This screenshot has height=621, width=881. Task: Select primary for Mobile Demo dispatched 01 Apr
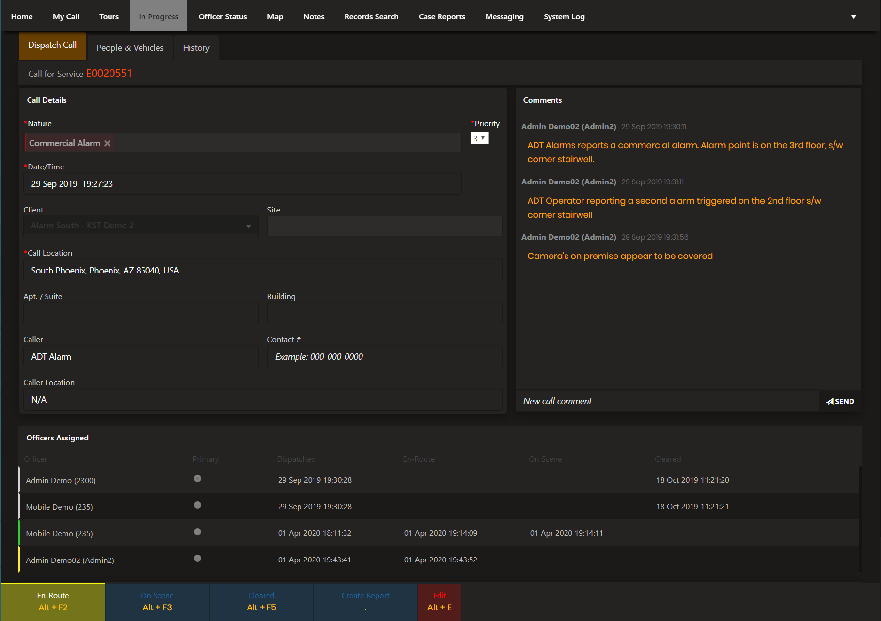[x=197, y=532]
